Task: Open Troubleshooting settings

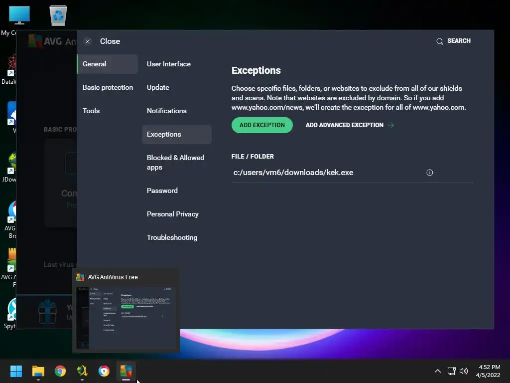Action: tap(172, 238)
